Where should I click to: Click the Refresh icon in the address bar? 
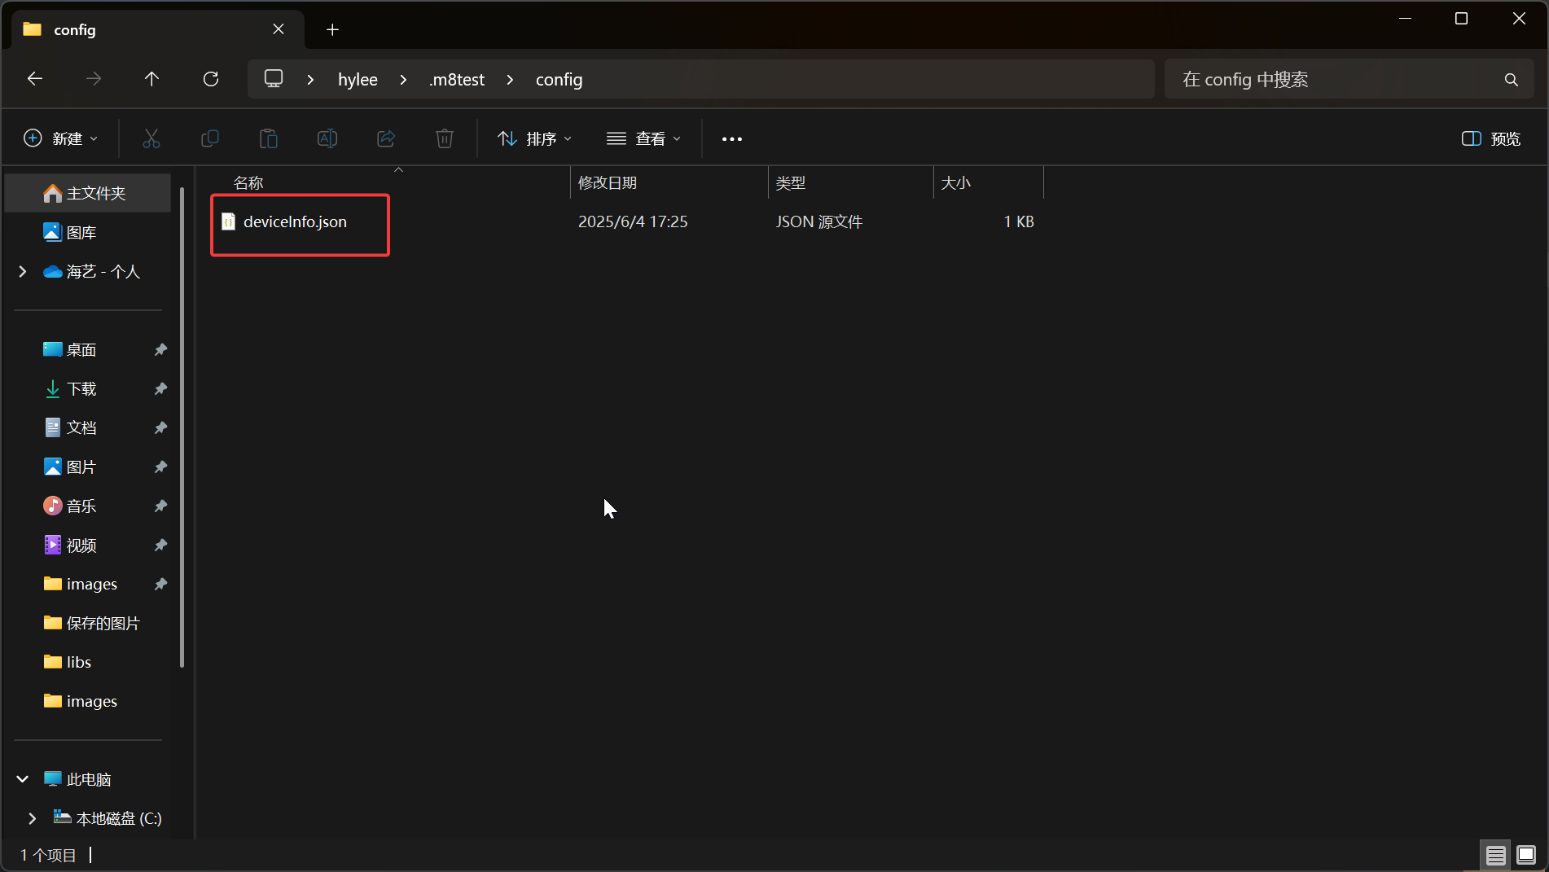click(211, 78)
